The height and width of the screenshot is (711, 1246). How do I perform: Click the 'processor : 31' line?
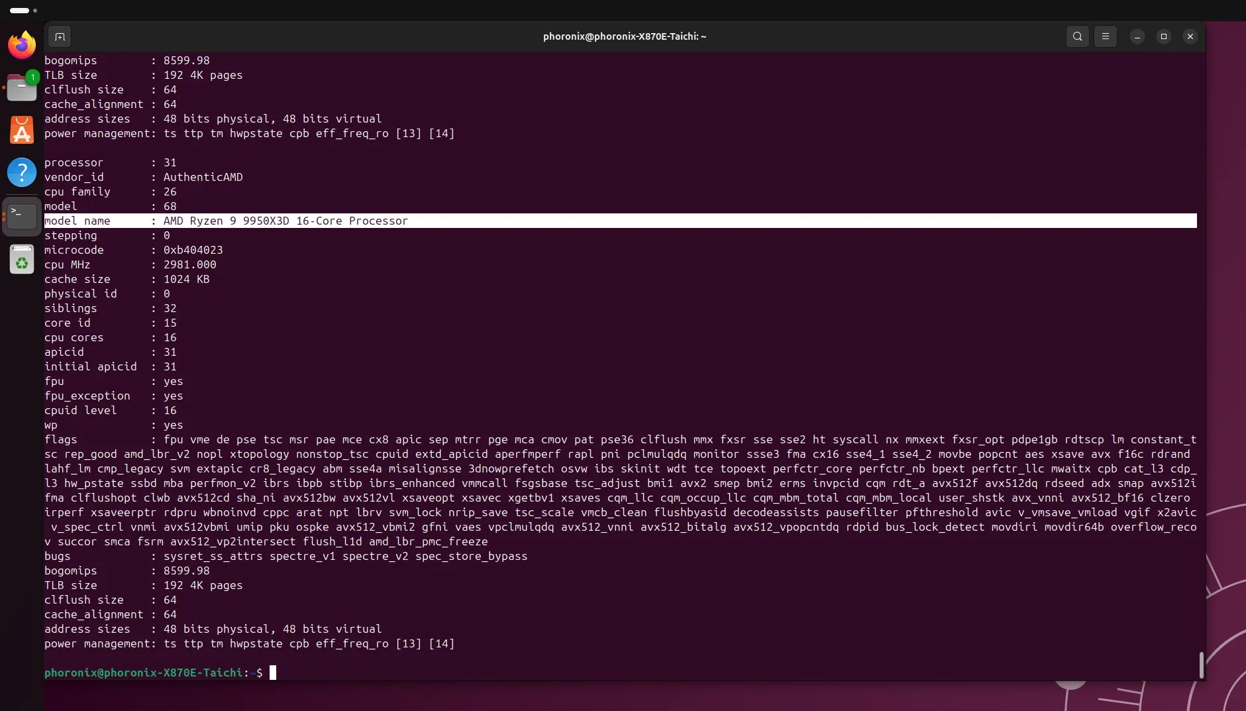[111, 162]
